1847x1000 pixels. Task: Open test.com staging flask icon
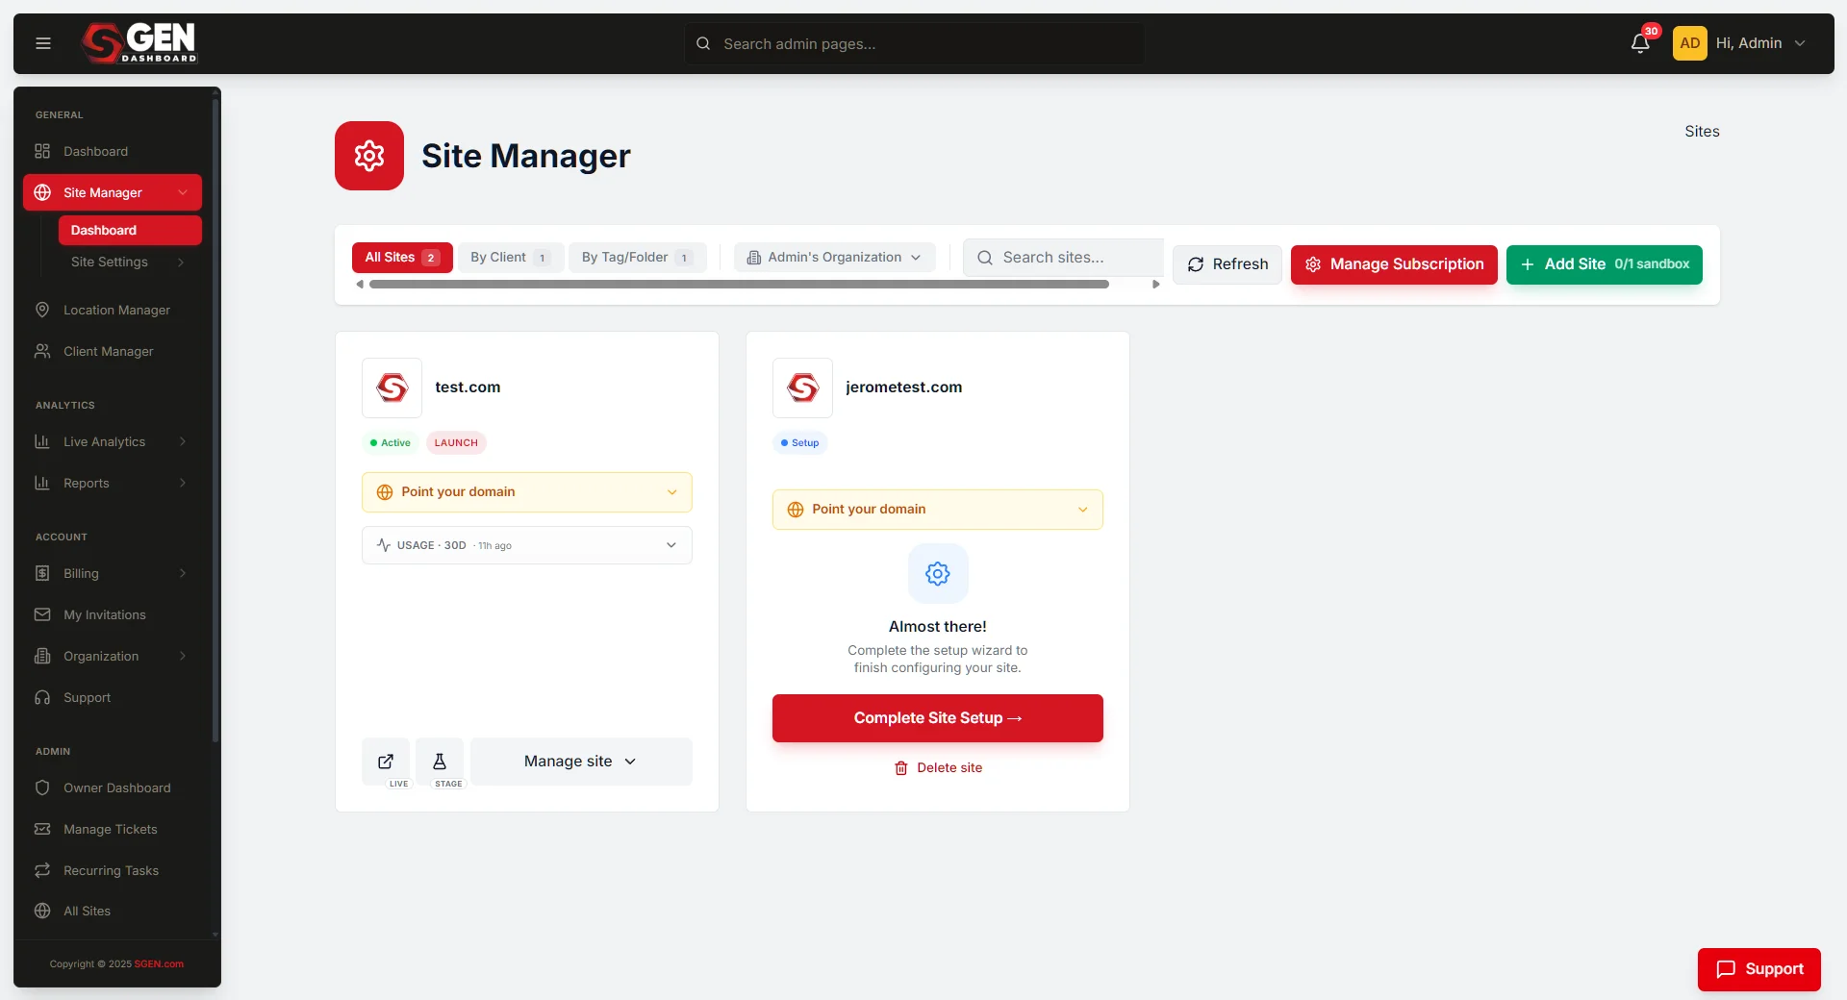coord(440,762)
